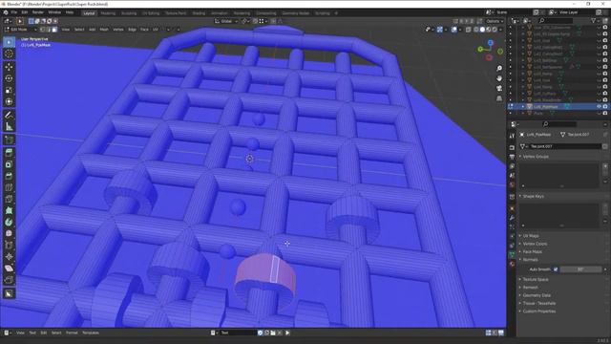Select the Poly Build tool
Screen dimensions: 611x344
pos(9,210)
